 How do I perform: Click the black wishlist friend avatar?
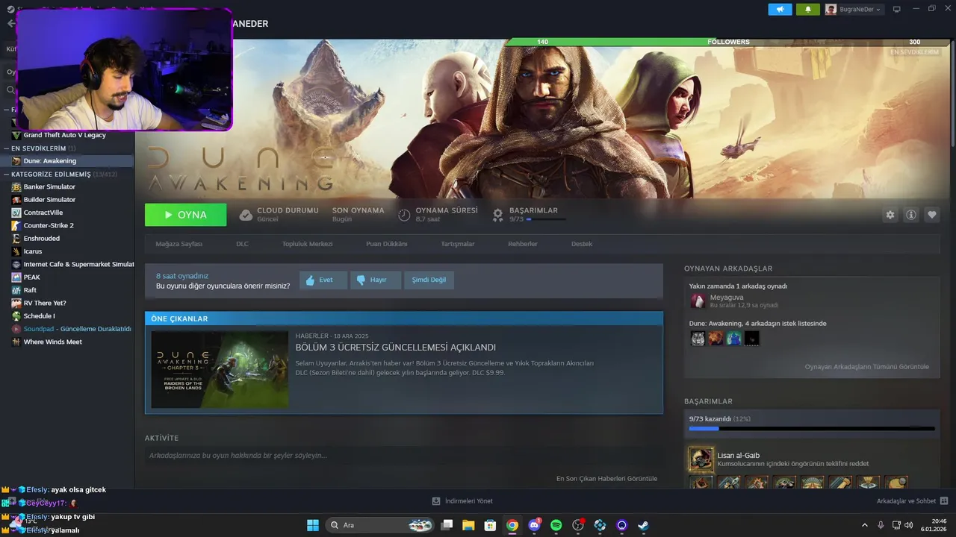click(751, 339)
